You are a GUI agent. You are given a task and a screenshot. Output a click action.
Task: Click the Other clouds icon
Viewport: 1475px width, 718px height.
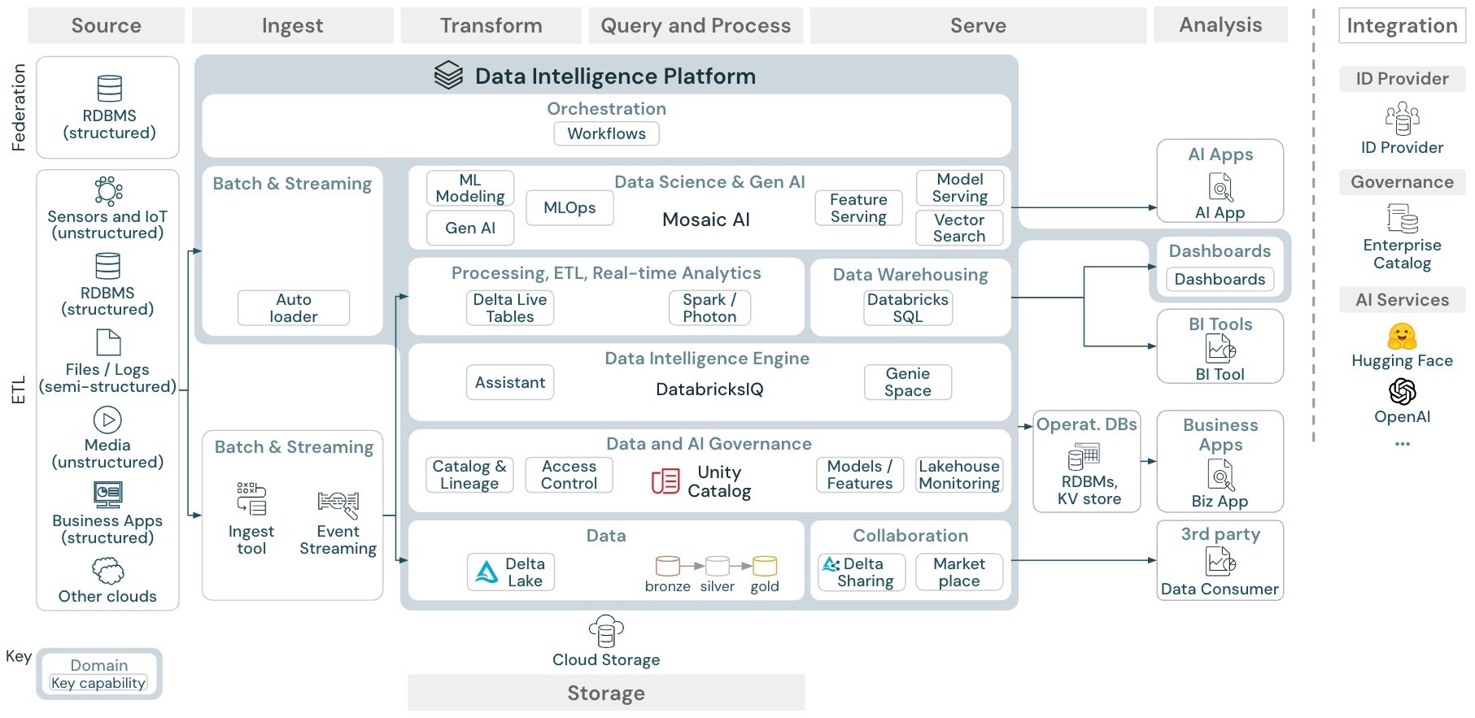108,571
